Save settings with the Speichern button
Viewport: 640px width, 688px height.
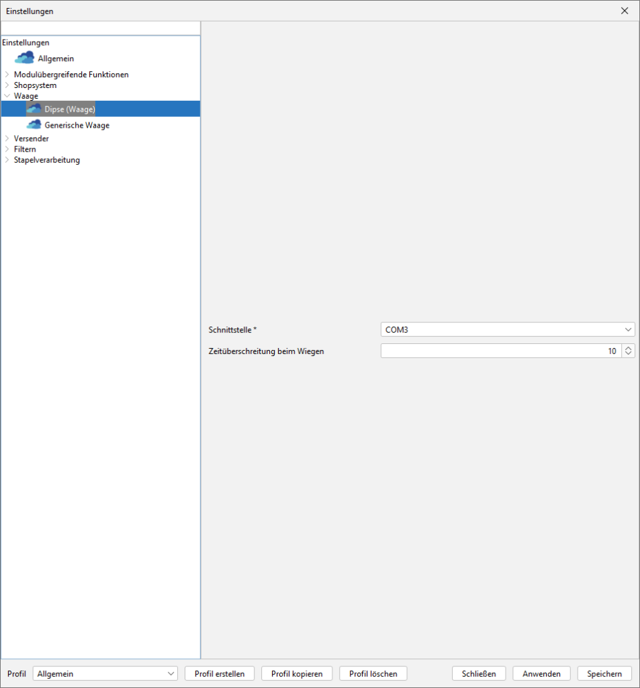[x=604, y=674]
